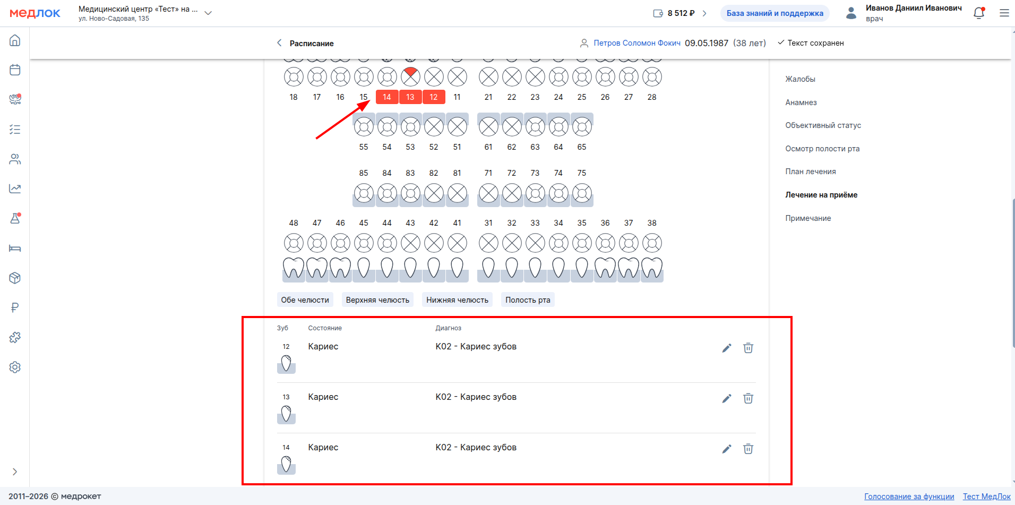1015x505 pixels.
Task: Toggle selected tooth number 13
Action: [x=410, y=97]
